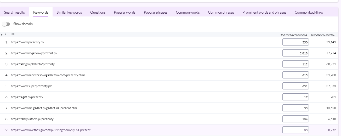Sort by # of ranked keywords header

(x=294, y=35)
